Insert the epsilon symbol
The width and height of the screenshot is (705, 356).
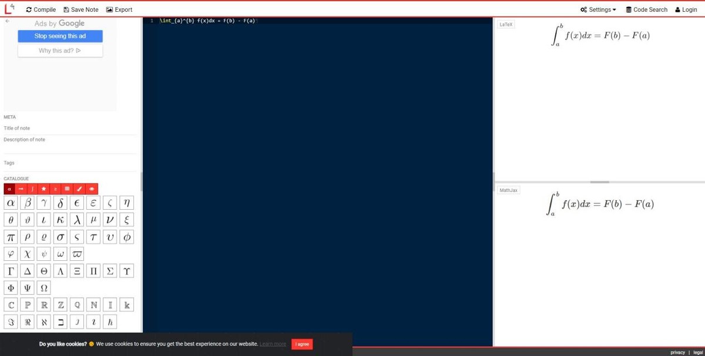[77, 203]
